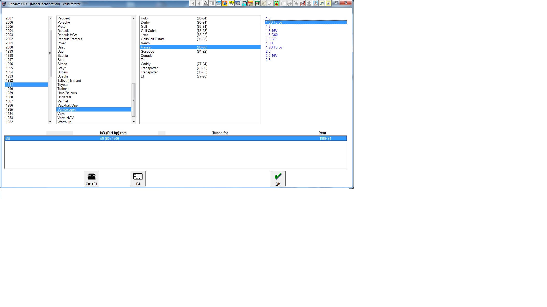Click the back arrow toolbar icon
This screenshot has width=547, height=307.
[199, 3]
